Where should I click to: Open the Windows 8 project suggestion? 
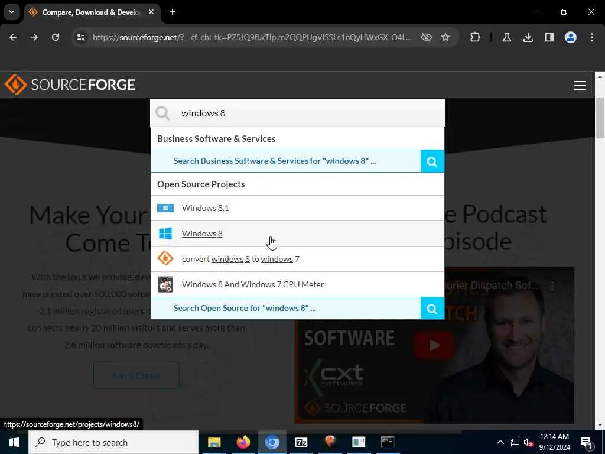point(298,234)
